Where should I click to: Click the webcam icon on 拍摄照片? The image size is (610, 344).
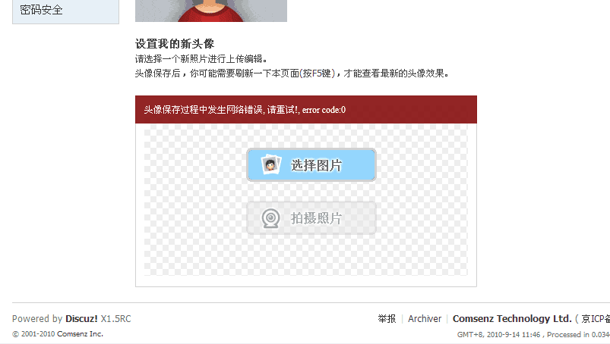pyautogui.click(x=270, y=218)
